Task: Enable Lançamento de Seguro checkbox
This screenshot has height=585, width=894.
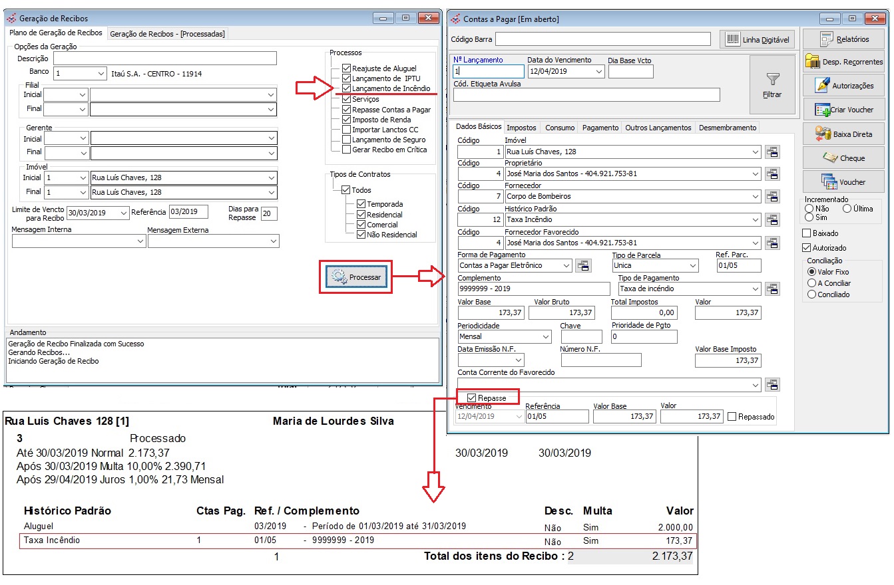Action: coord(346,140)
